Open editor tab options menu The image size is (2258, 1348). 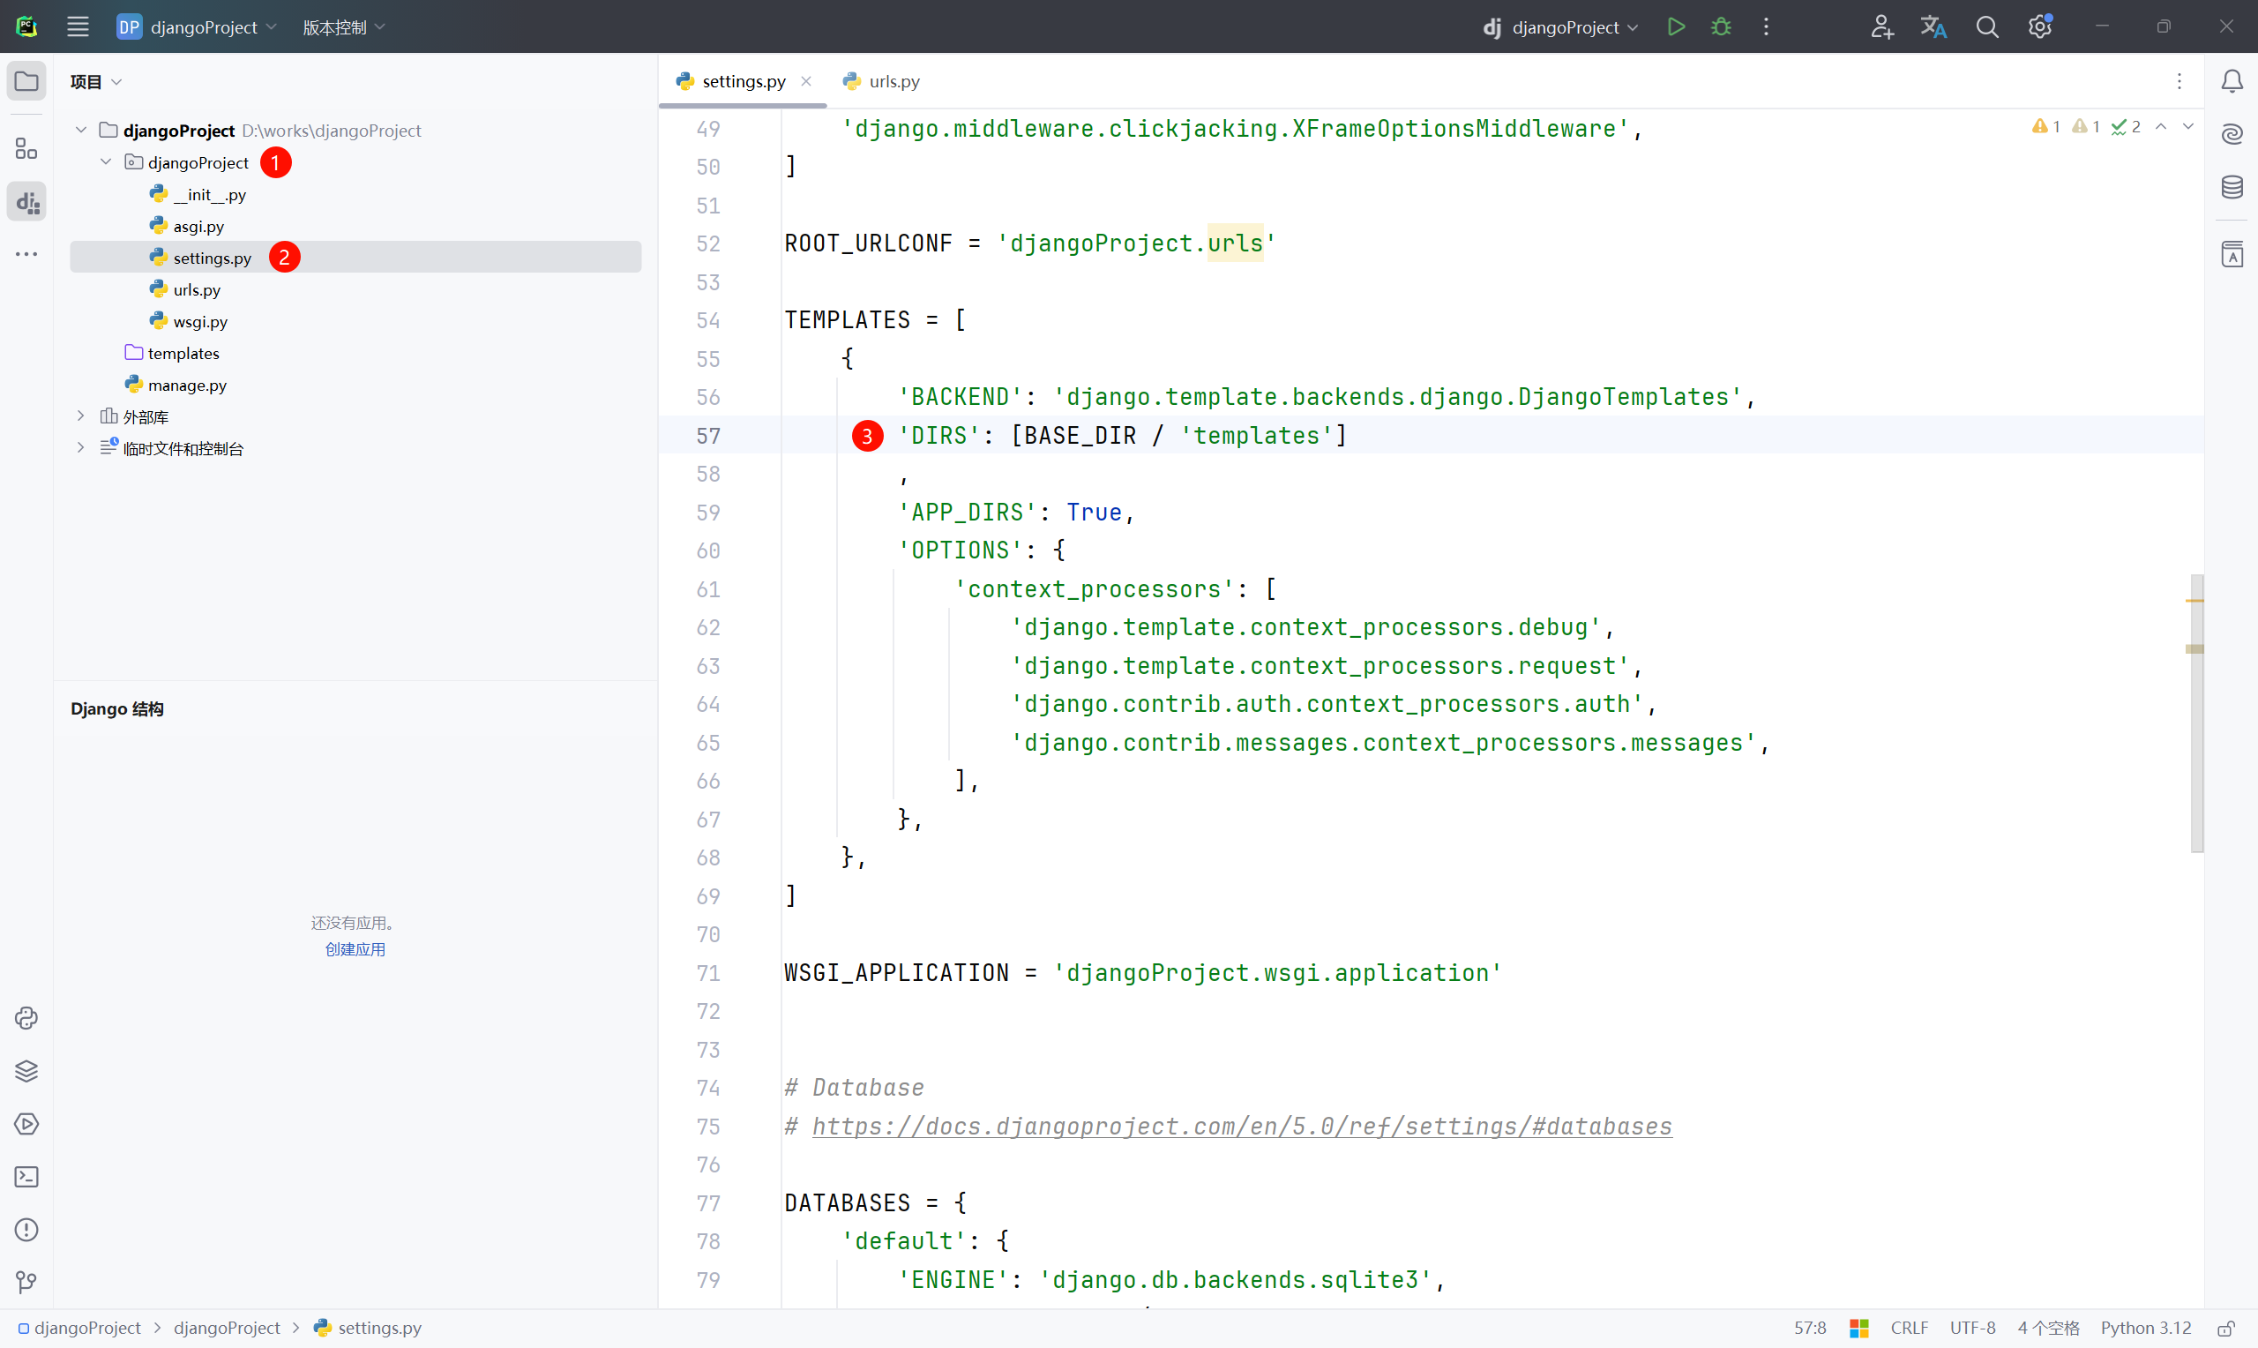(x=2179, y=82)
